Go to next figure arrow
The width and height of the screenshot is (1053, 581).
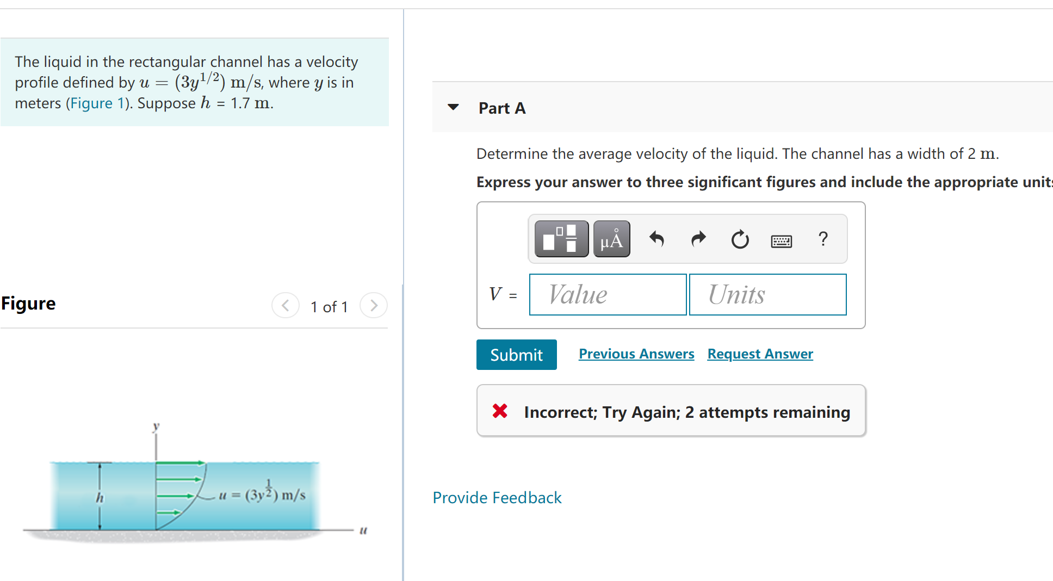(374, 306)
